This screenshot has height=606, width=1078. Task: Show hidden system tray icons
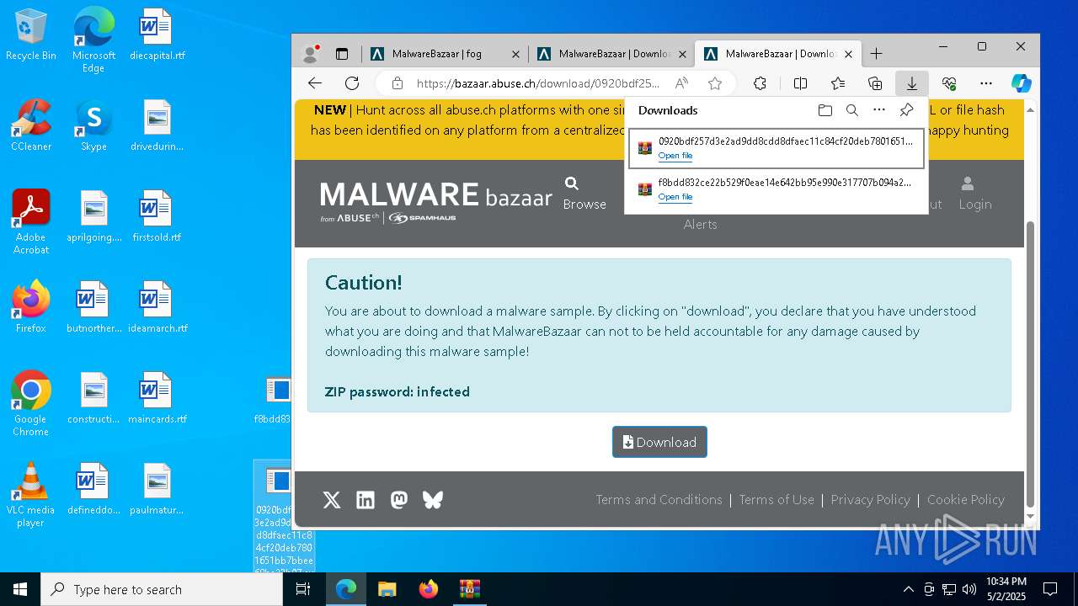click(x=908, y=589)
